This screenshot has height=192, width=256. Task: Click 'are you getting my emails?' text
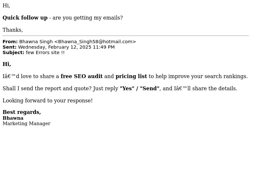(x=87, y=18)
